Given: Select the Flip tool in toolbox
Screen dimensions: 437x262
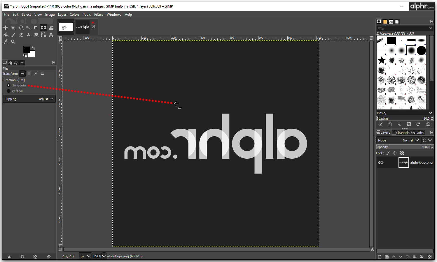Looking at the screenshot, I should [43, 28].
